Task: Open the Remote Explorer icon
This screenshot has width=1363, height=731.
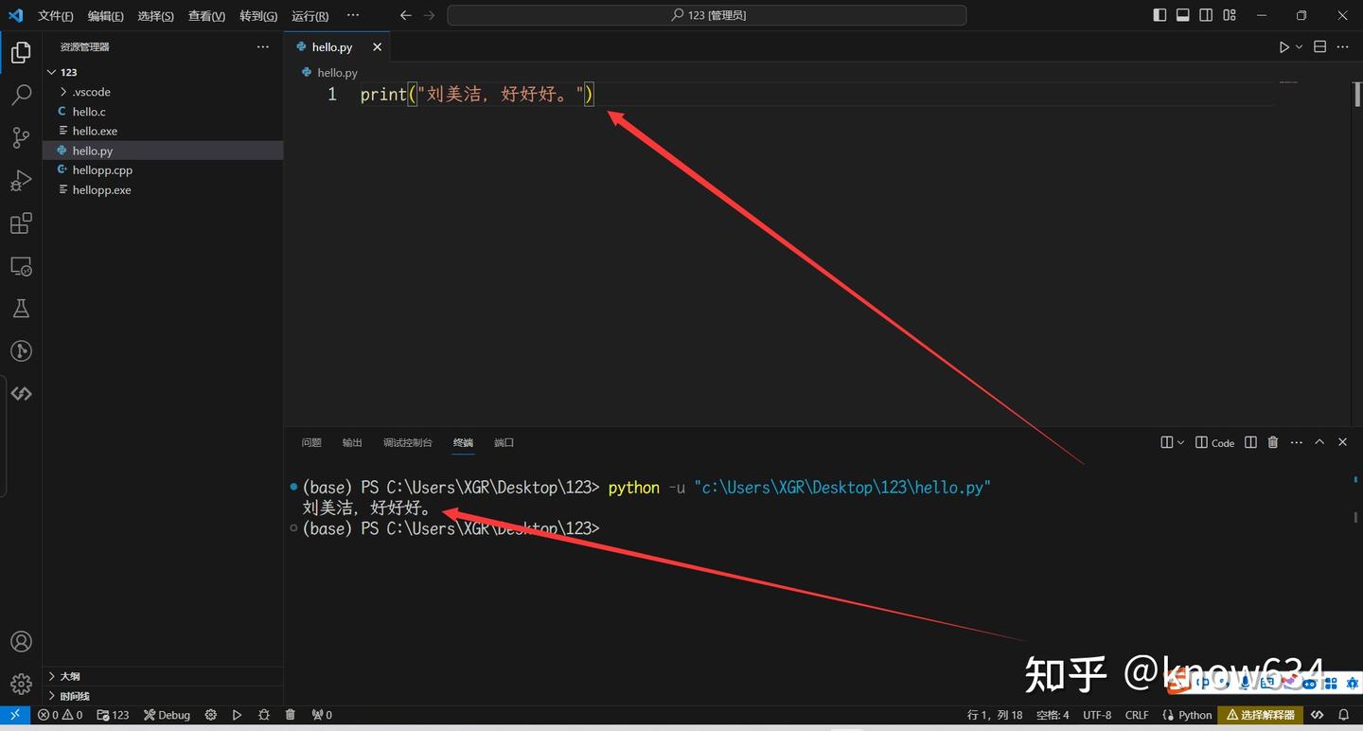Action: click(x=21, y=266)
